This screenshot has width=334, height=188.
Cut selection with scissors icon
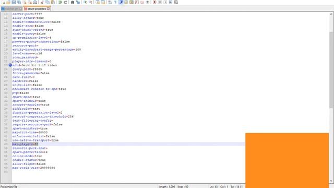42,2
